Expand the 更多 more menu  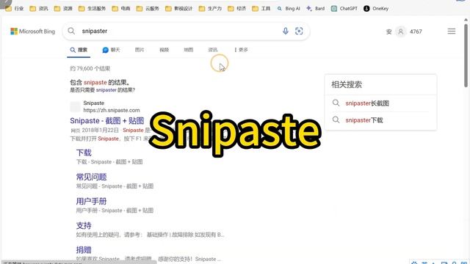click(241, 50)
